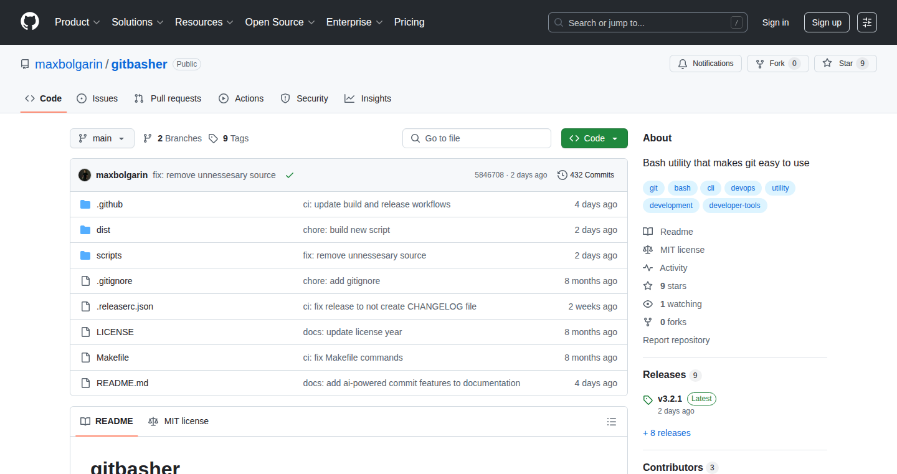View the green check status of latest commit
897x474 pixels.
290,175
